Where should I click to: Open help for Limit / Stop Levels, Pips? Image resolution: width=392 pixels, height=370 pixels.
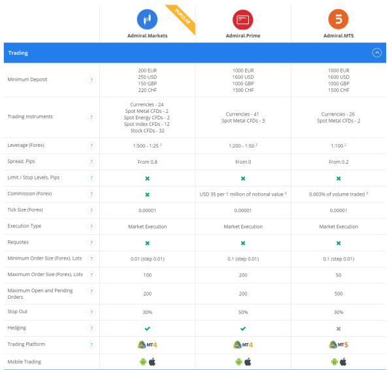(x=91, y=178)
